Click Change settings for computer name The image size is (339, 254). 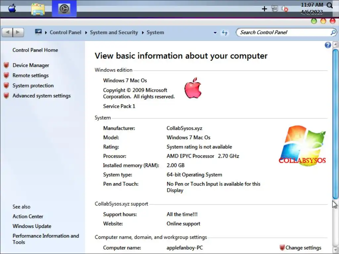click(x=303, y=248)
